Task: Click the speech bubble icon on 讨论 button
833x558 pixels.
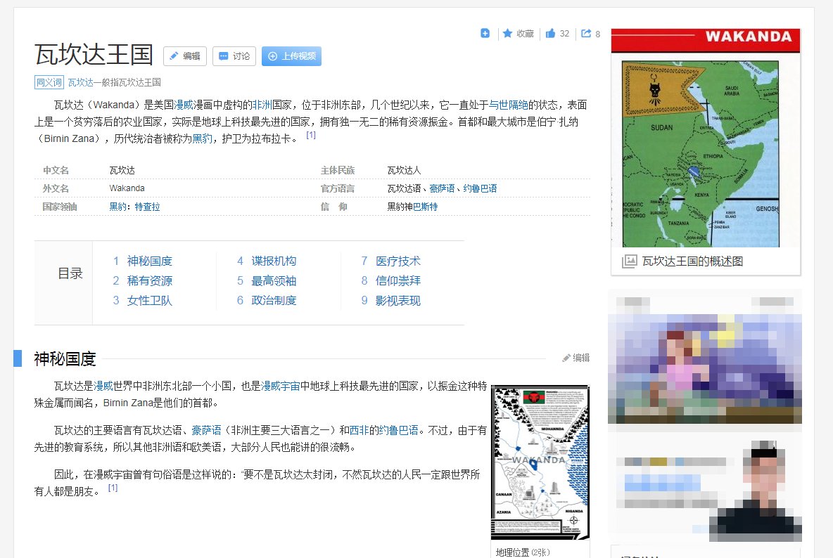Action: [223, 56]
